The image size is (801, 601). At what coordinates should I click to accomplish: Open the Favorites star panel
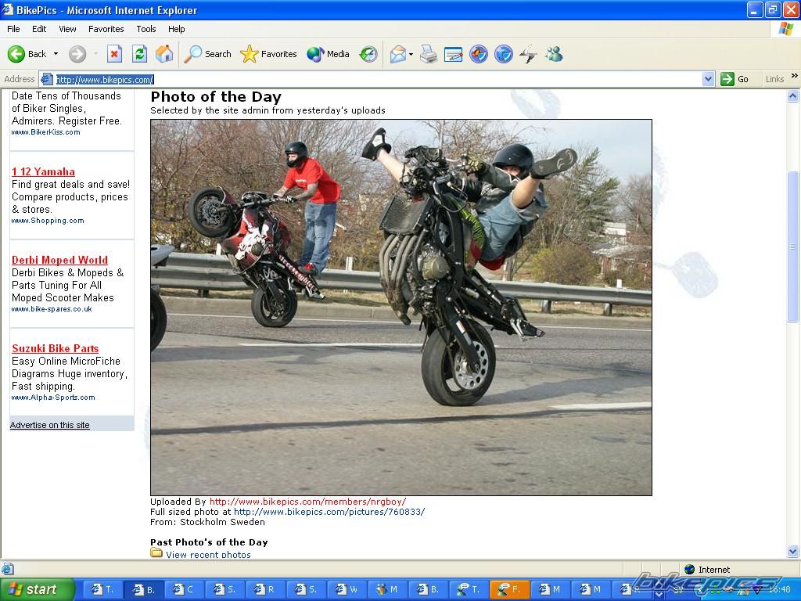coord(268,54)
